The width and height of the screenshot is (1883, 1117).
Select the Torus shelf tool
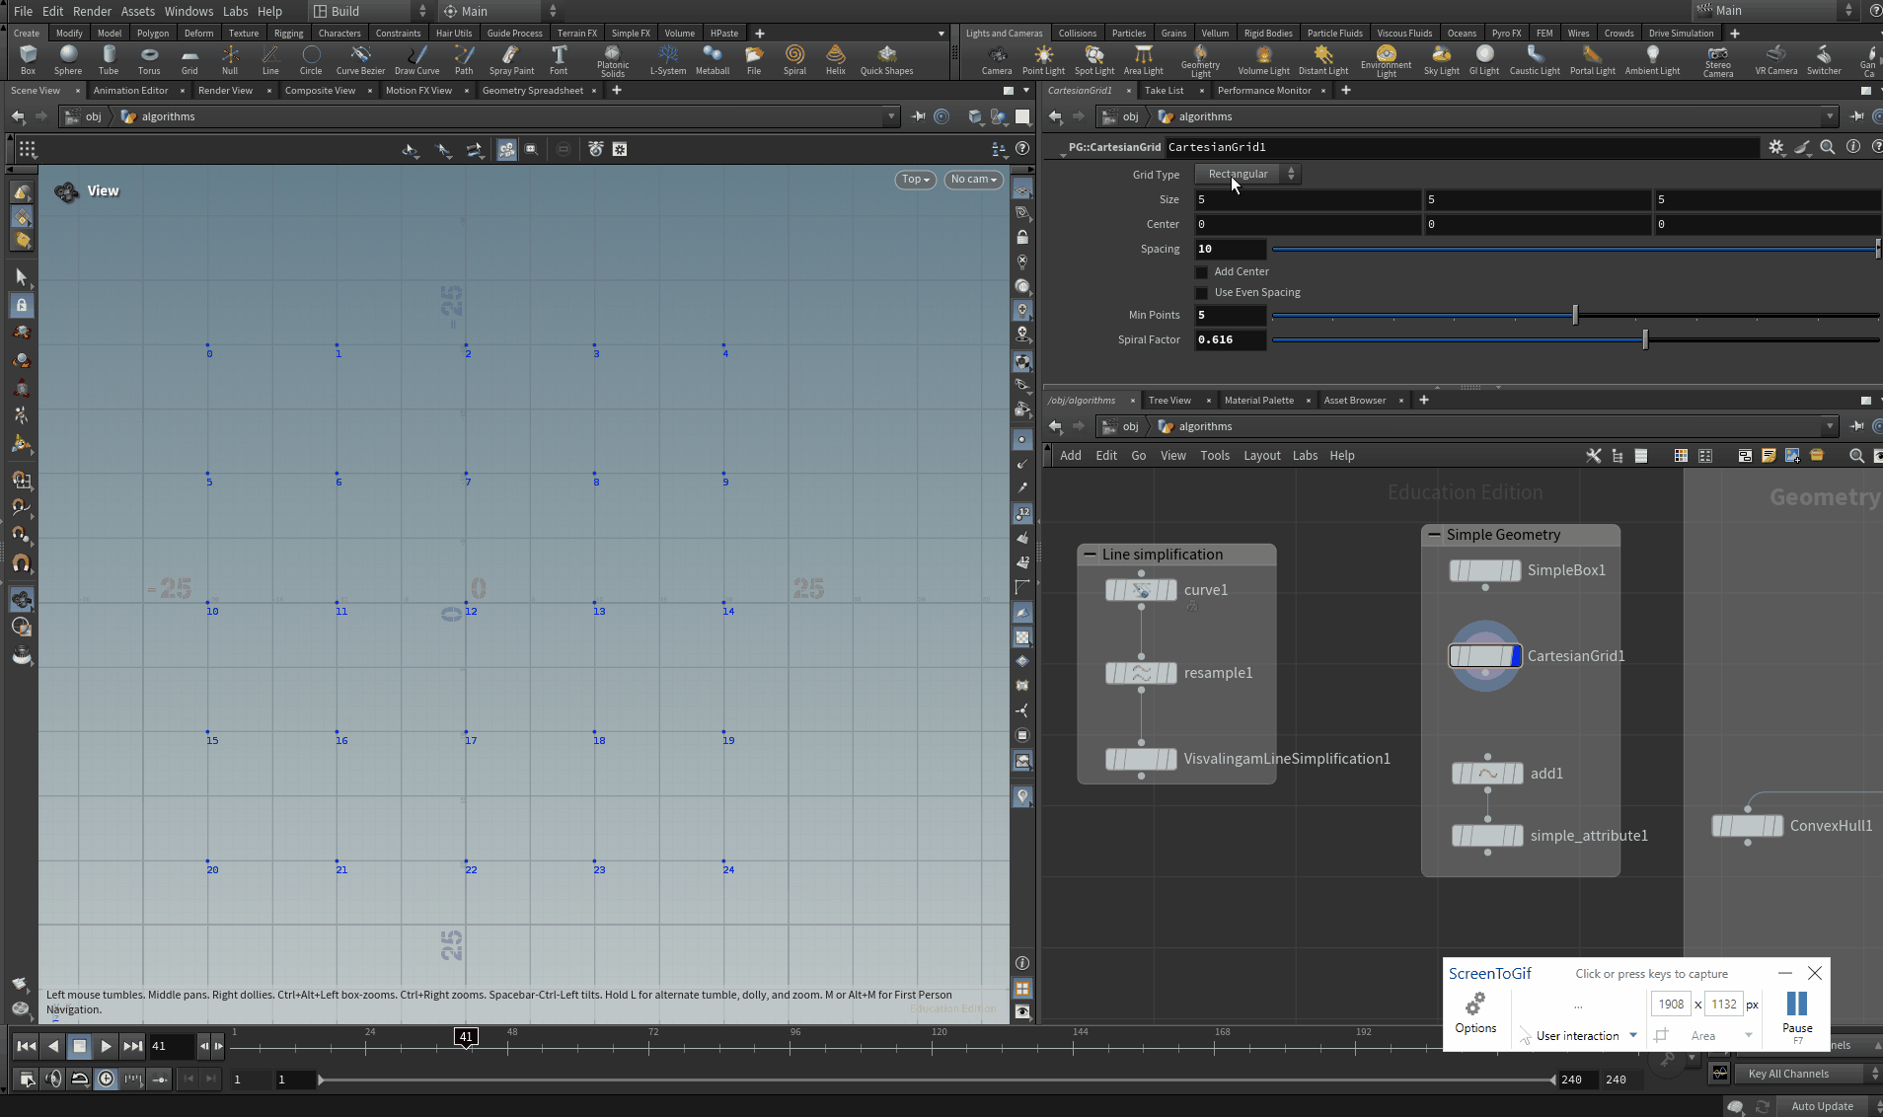(149, 59)
